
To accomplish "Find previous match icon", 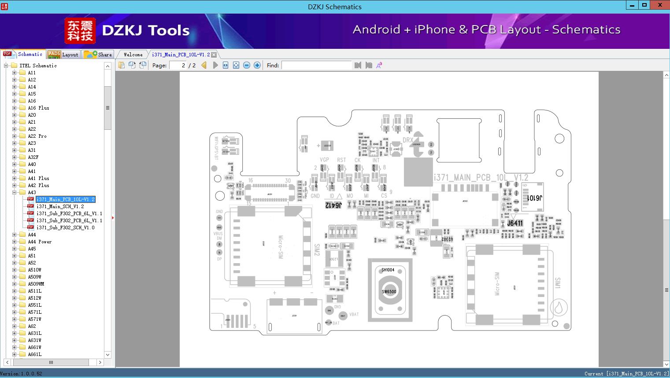I will [x=358, y=65].
